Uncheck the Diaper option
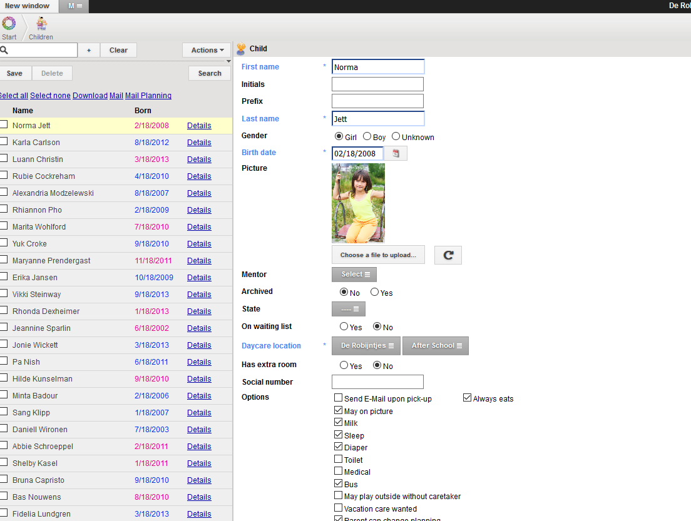 [339, 447]
